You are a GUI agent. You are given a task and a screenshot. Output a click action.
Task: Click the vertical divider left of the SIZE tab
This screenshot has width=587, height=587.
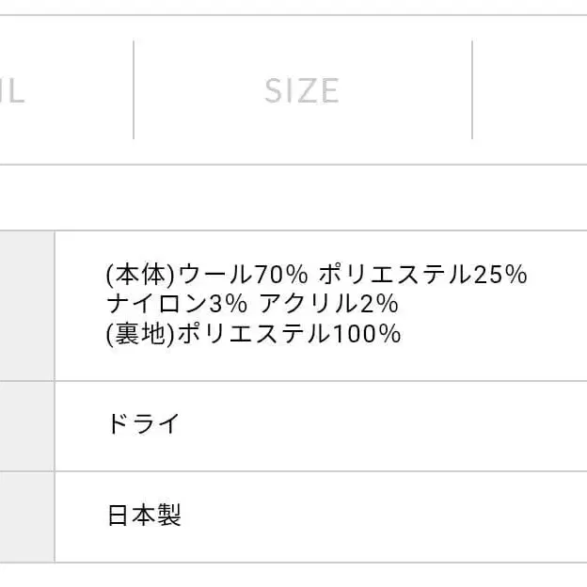(x=134, y=90)
